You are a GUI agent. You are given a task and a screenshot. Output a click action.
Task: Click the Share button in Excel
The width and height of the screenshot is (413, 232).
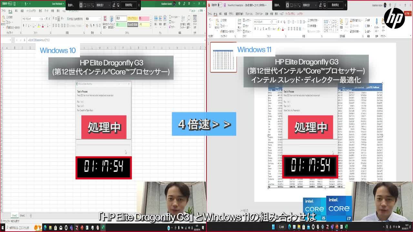[x=201, y=11]
